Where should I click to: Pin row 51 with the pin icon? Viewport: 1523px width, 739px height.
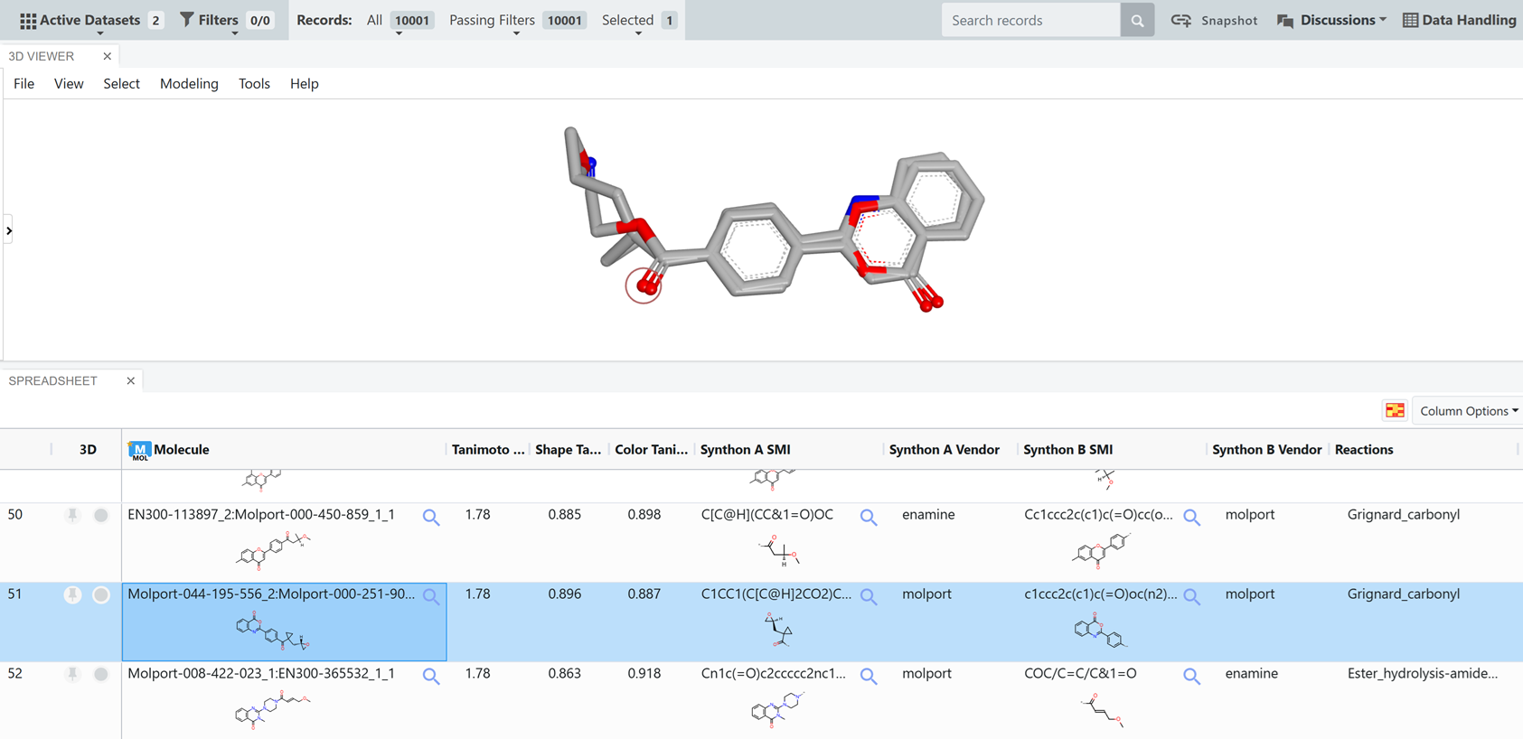coord(72,594)
